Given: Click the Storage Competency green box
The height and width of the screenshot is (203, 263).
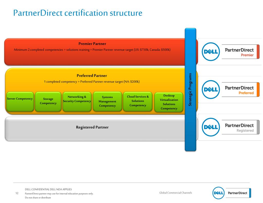Looking at the screenshot, I should click(x=48, y=102).
